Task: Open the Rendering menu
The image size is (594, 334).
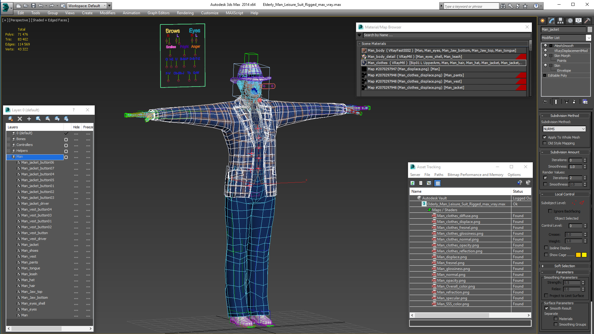Action: (x=185, y=13)
